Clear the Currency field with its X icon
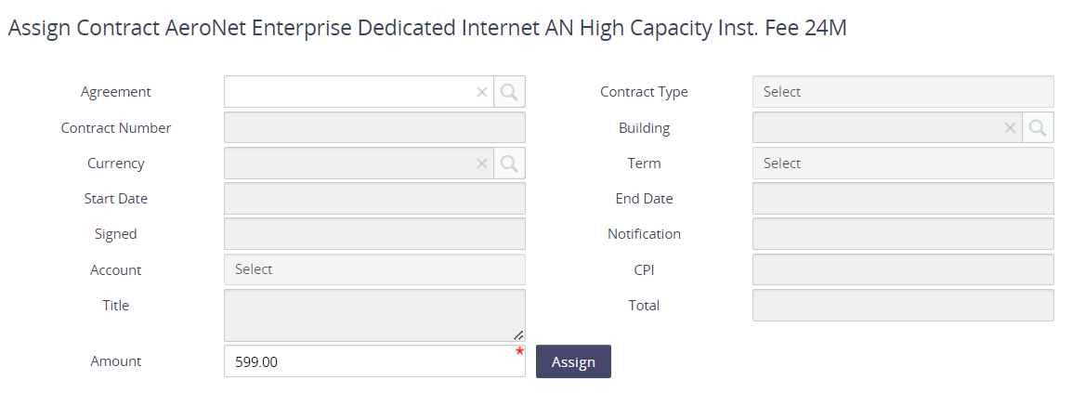This screenshot has width=1072, height=393. [482, 163]
